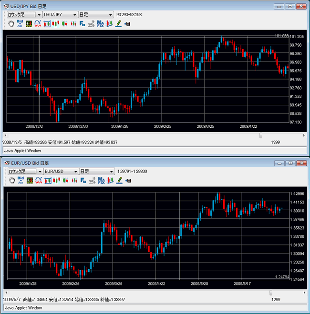Click the MA FIX icon in EUR/USD toolbar

tap(101, 181)
